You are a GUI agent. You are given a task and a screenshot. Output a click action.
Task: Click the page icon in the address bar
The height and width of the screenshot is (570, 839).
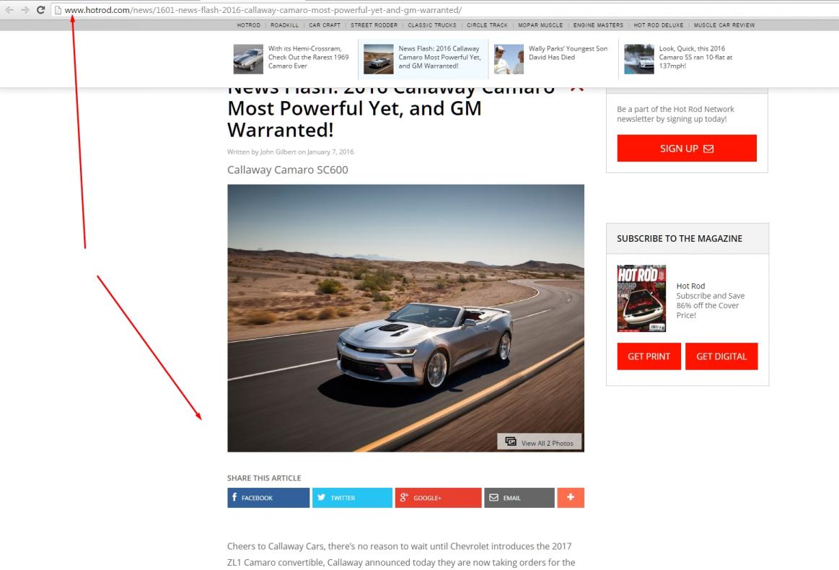pos(58,9)
